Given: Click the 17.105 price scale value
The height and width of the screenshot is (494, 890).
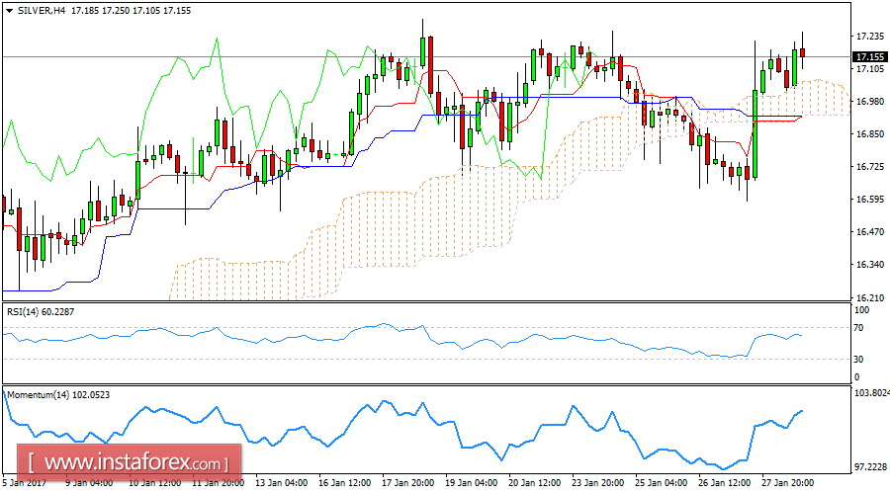Looking at the screenshot, I should click(x=869, y=69).
